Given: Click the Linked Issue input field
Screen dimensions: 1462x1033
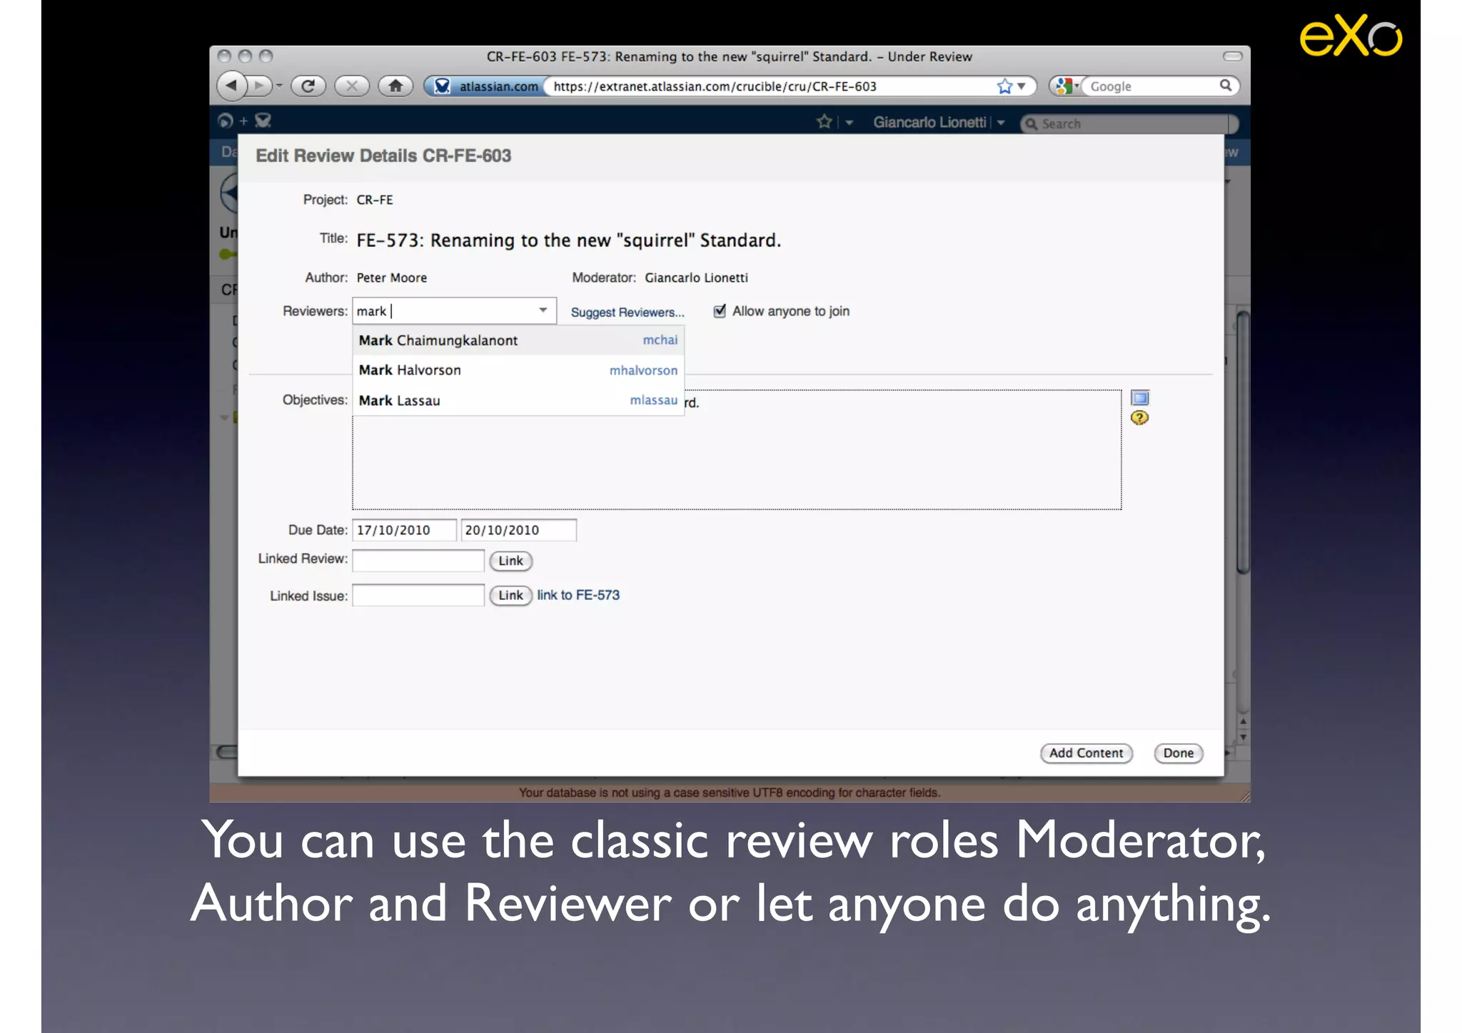Looking at the screenshot, I should 418,595.
